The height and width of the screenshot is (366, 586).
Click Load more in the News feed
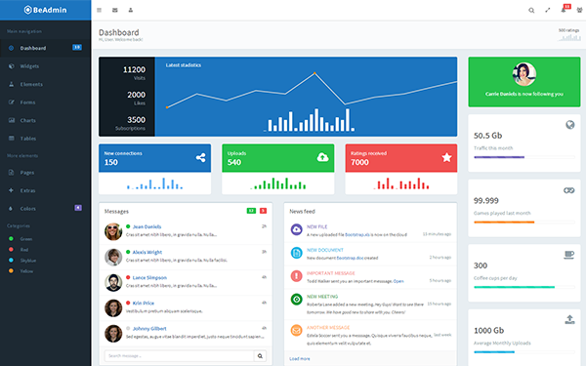[300, 358]
